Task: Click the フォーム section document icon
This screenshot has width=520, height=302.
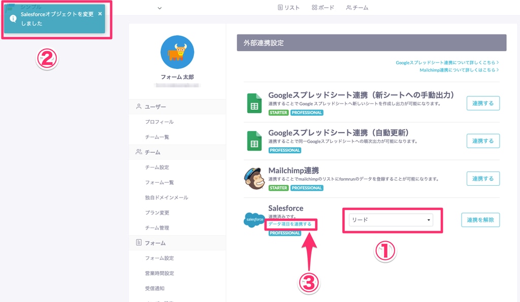Action: [x=139, y=243]
